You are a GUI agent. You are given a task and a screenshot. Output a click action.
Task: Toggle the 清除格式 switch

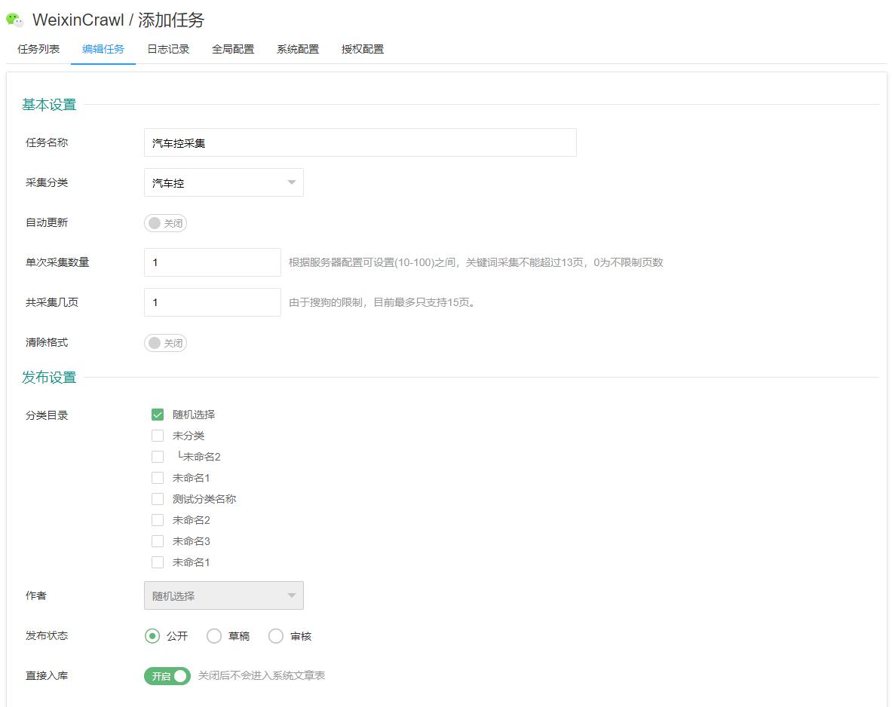click(x=165, y=343)
